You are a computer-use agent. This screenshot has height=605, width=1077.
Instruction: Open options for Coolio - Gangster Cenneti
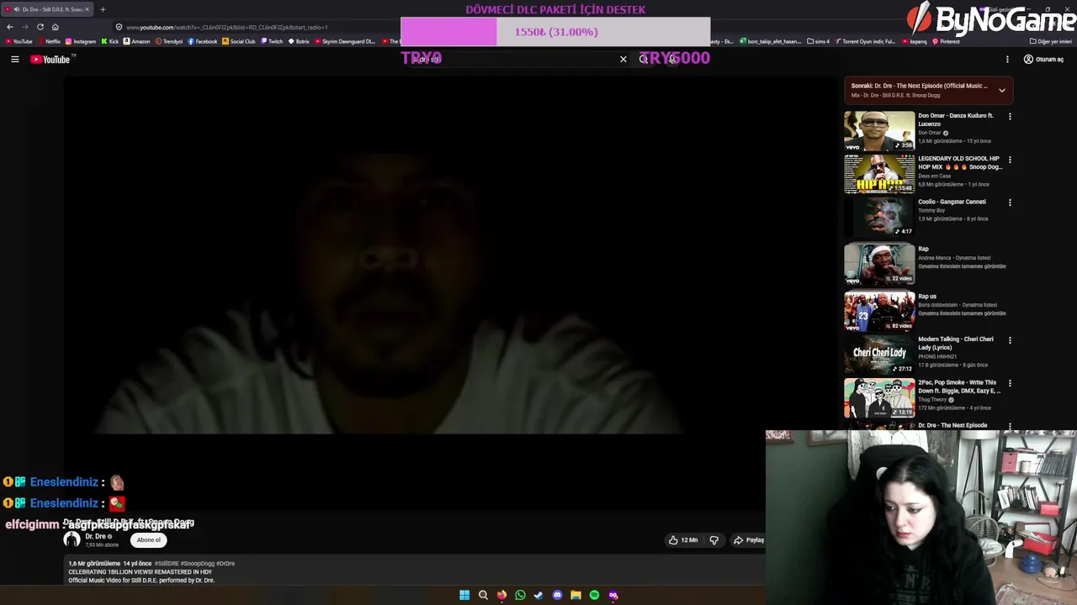1010,203
